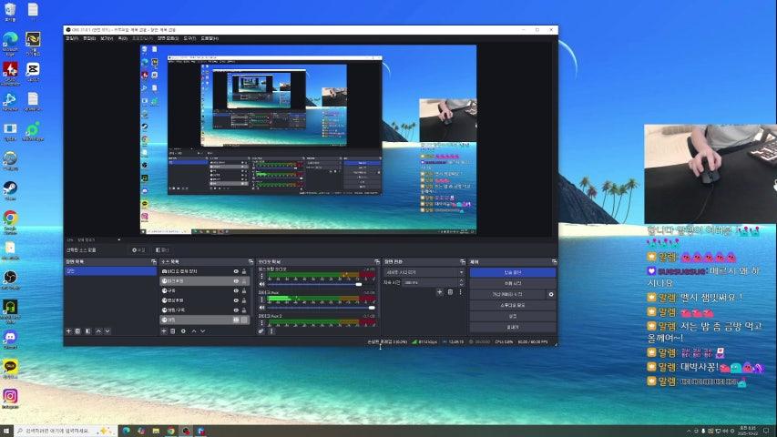Image resolution: width=777 pixels, height=437 pixels.
Task: Pop out the Sources dock using its header icon
Action: tap(250, 261)
